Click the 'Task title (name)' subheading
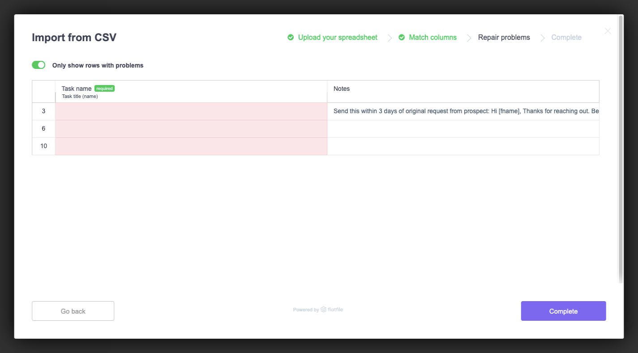This screenshot has width=638, height=353. click(x=80, y=96)
